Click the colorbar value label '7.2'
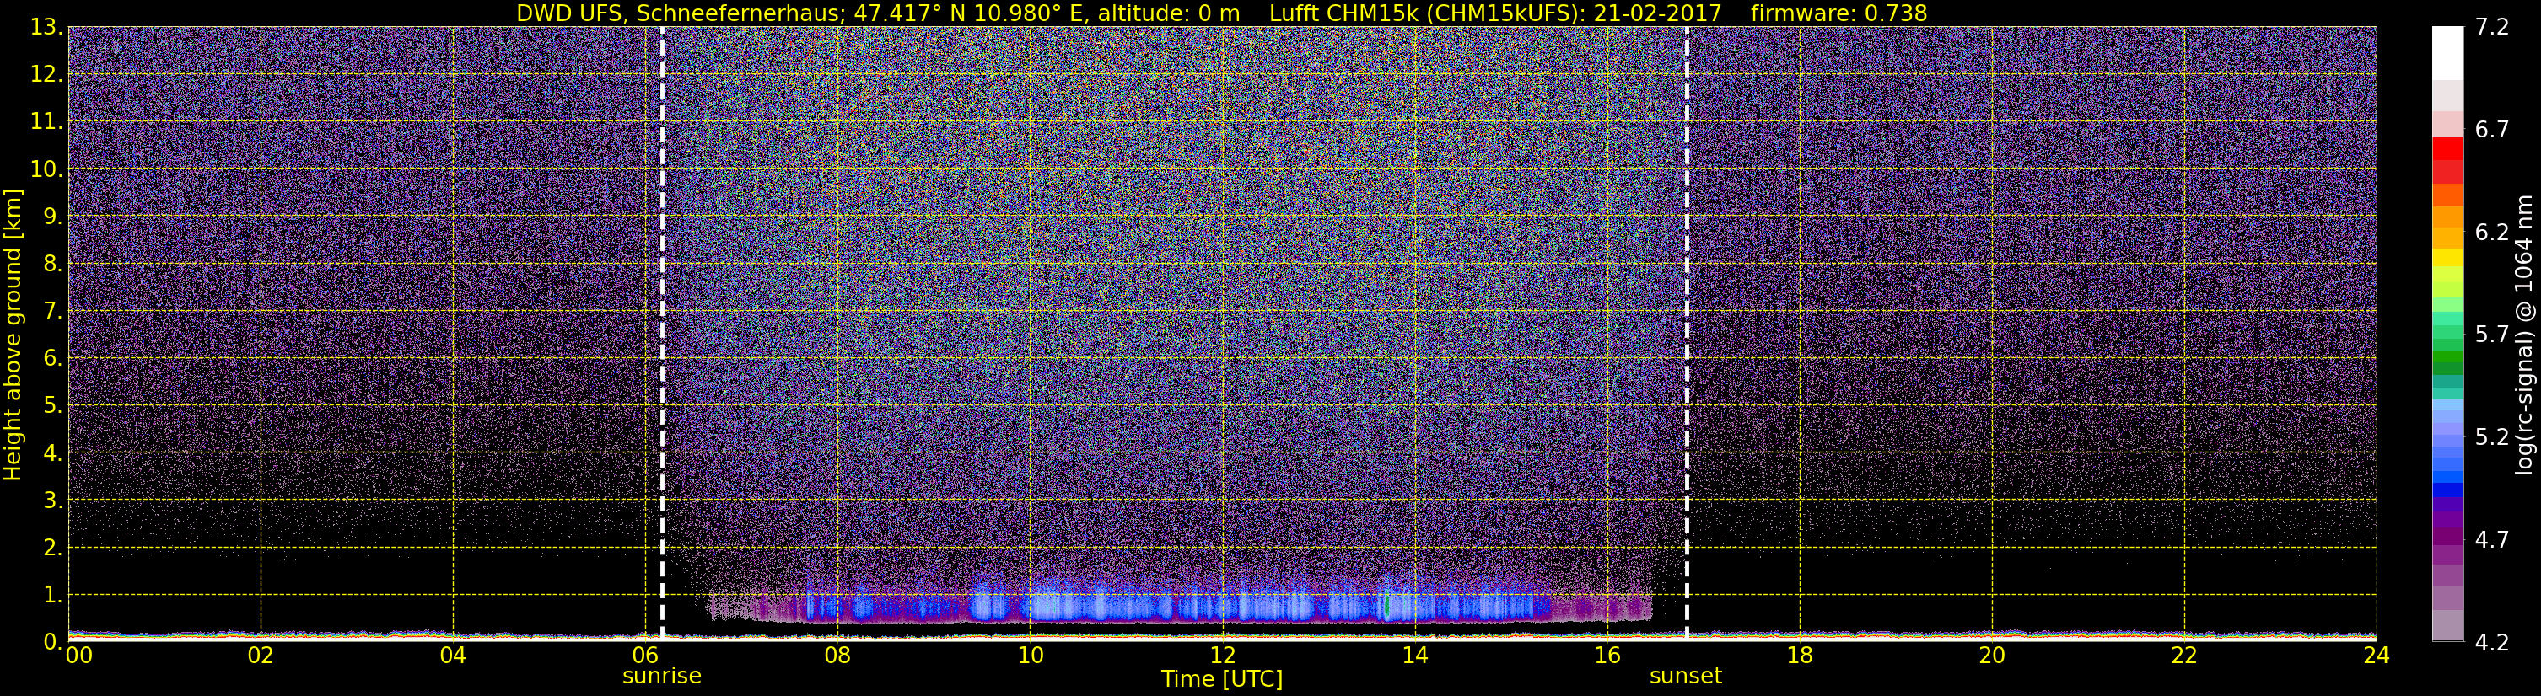The width and height of the screenshot is (2541, 696). pyautogui.click(x=2492, y=28)
